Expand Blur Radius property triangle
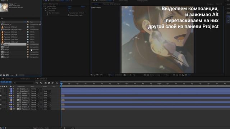Image resolution: width=230 pixels, height=129 pixels. point(45,9)
